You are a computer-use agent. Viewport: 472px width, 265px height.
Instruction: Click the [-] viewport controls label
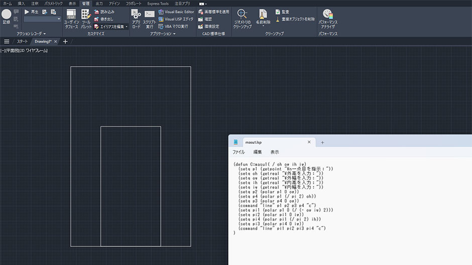click(x=3, y=51)
